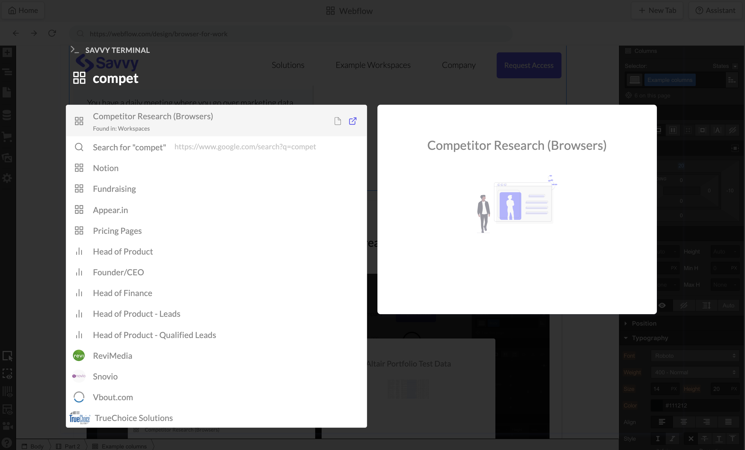745x450 pixels.
Task: Open Webflow CMS collections panel
Action: point(7,115)
